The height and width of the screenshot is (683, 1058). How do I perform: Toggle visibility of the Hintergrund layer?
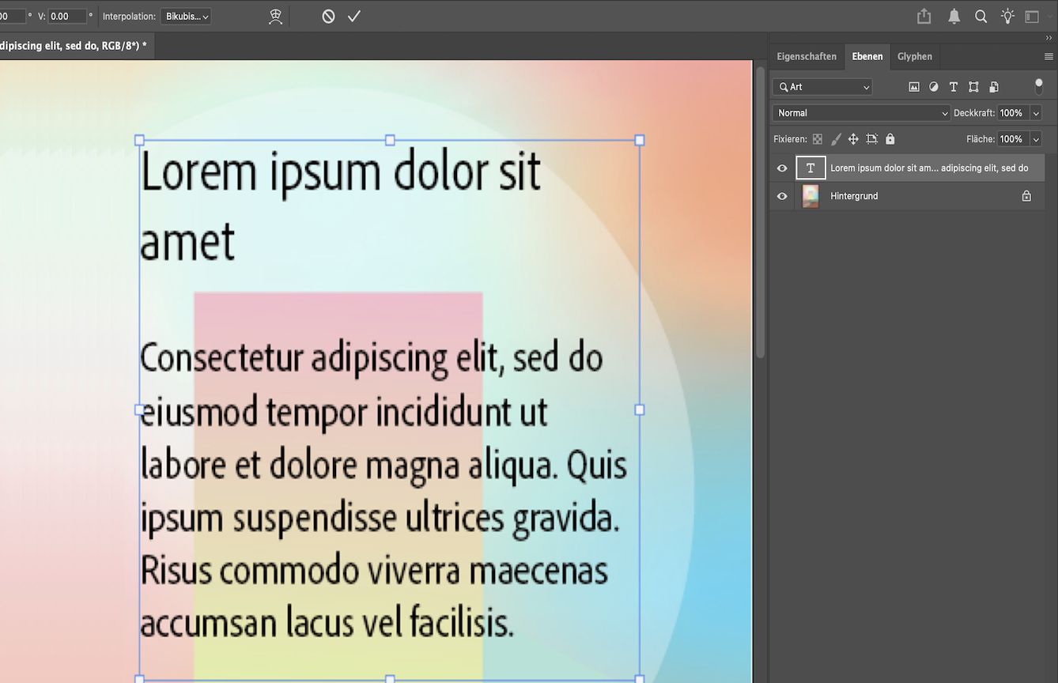pos(781,196)
